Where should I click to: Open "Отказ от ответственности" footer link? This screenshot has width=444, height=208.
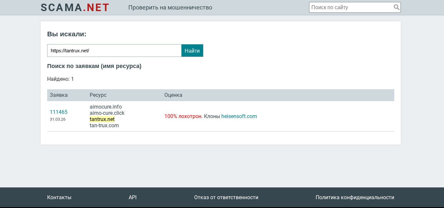[x=226, y=198]
